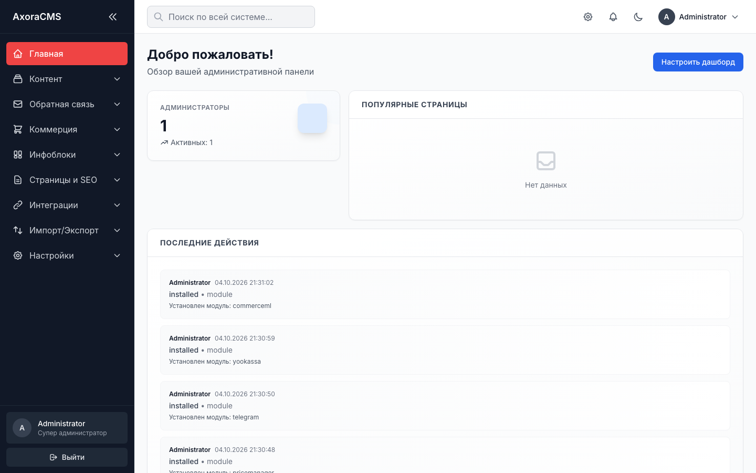Screen dimensions: 756x473
Task: Click the shopping cart icon for Коммерция
Action: click(18, 129)
